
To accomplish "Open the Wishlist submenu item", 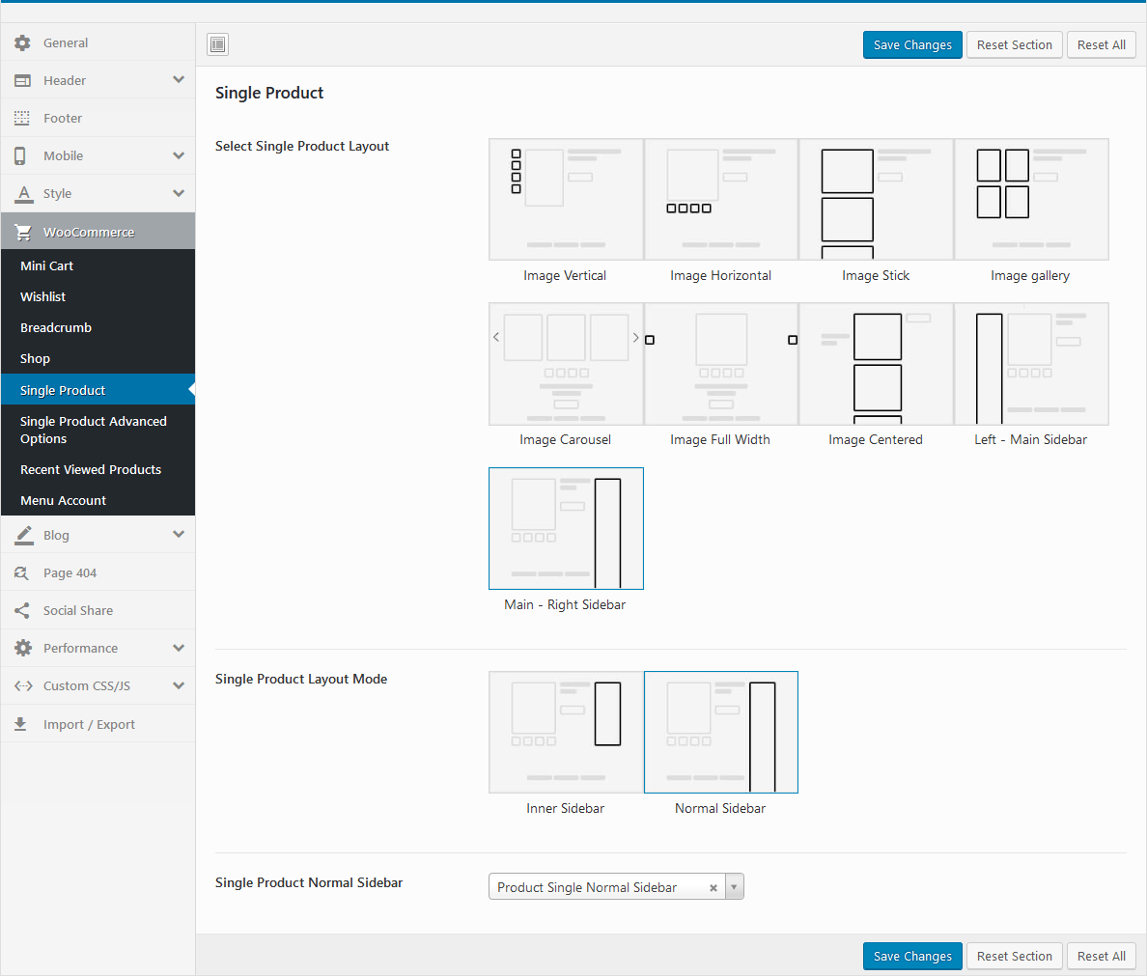I will [x=98, y=296].
